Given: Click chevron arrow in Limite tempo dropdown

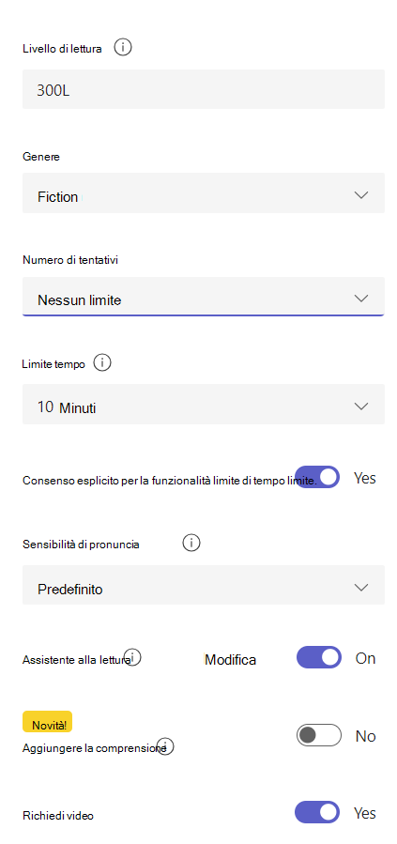Looking at the screenshot, I should [x=361, y=406].
